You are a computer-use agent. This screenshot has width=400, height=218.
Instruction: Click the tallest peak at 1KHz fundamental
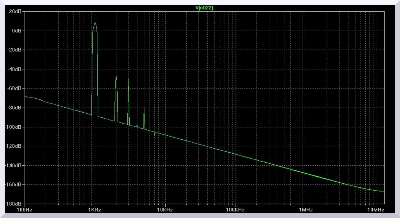[95, 23]
